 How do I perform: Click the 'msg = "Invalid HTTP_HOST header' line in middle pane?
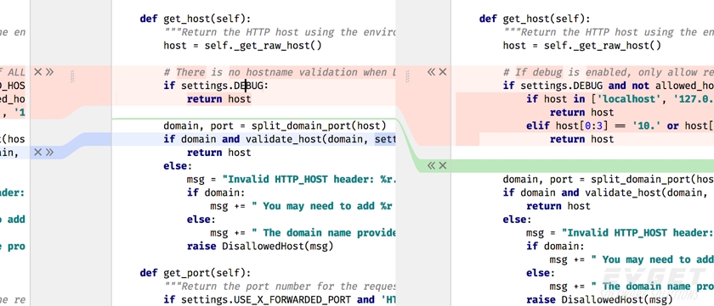(292, 179)
